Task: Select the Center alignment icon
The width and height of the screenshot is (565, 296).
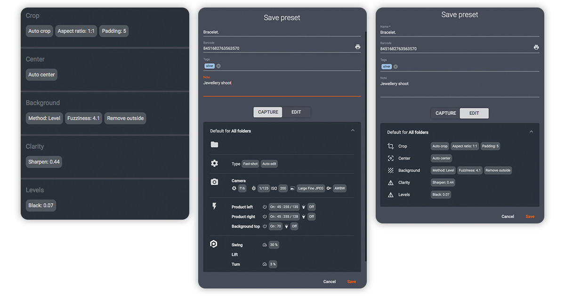Action: [391, 158]
